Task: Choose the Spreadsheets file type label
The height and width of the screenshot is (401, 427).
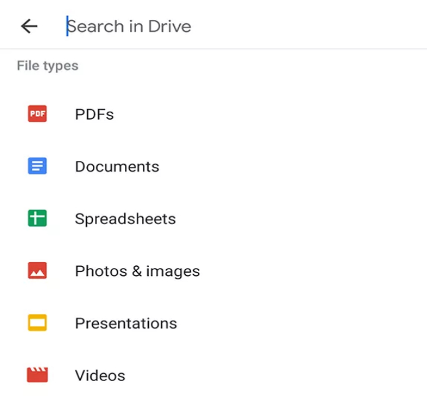Action: [126, 219]
